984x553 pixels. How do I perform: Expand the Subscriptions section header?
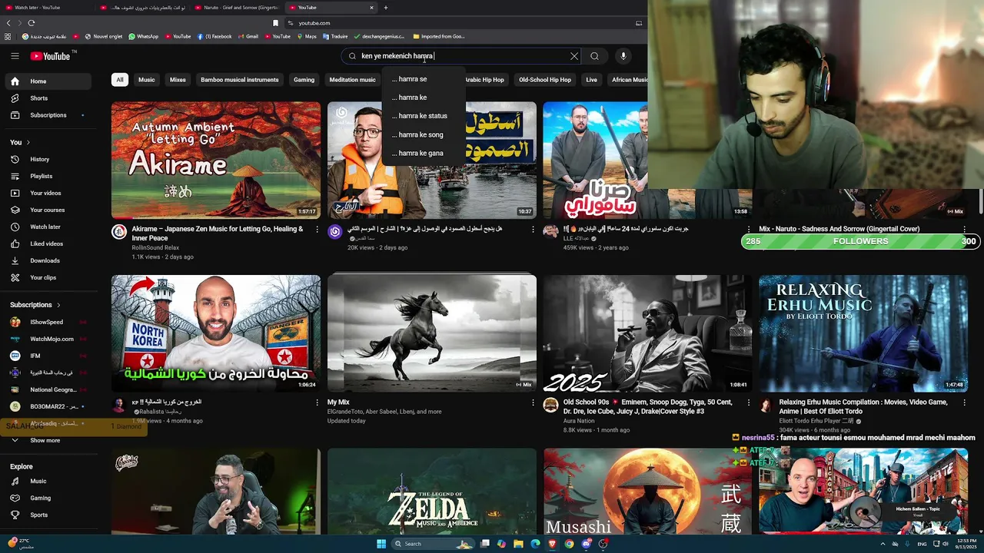pyautogui.click(x=35, y=305)
